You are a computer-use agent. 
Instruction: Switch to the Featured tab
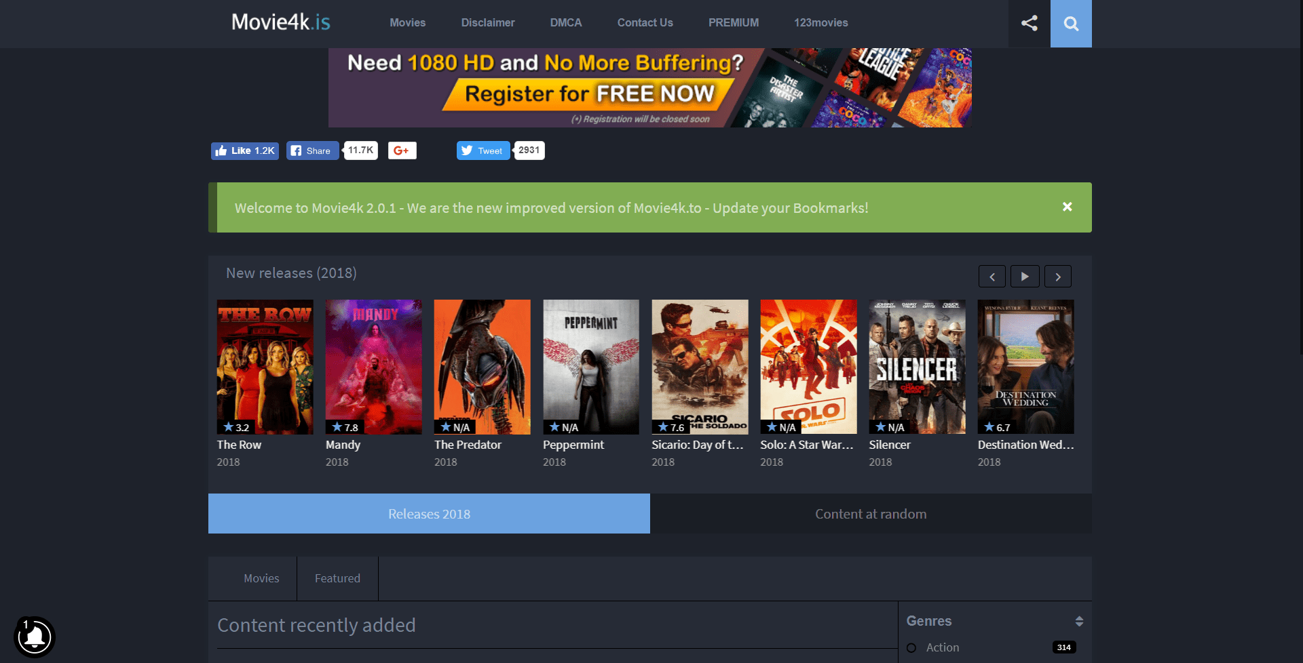click(337, 578)
